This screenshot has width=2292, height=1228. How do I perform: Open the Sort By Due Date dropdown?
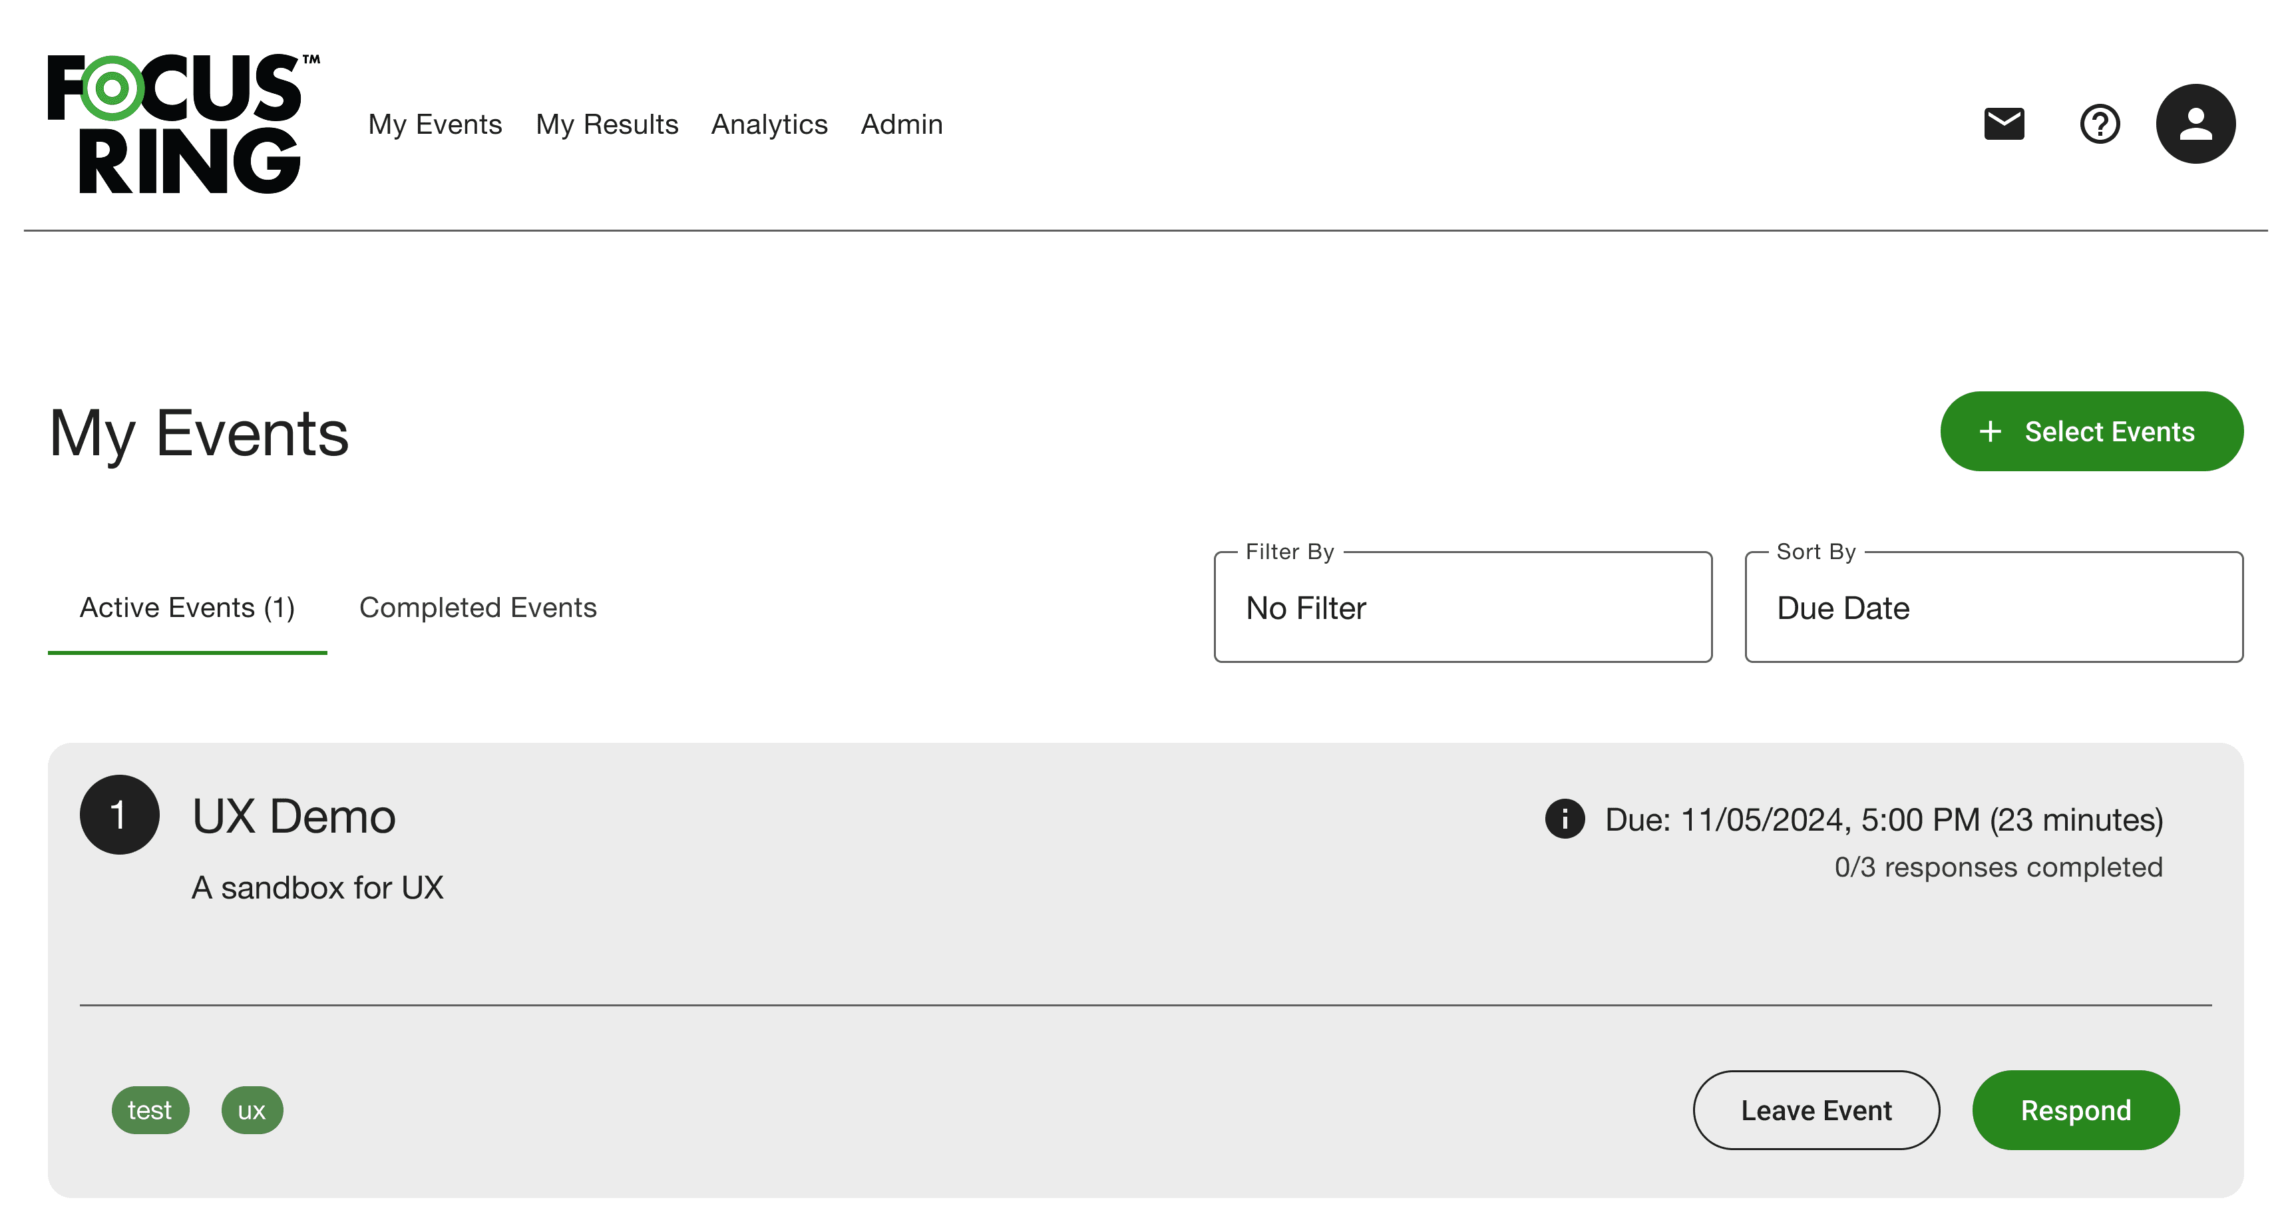click(1993, 608)
